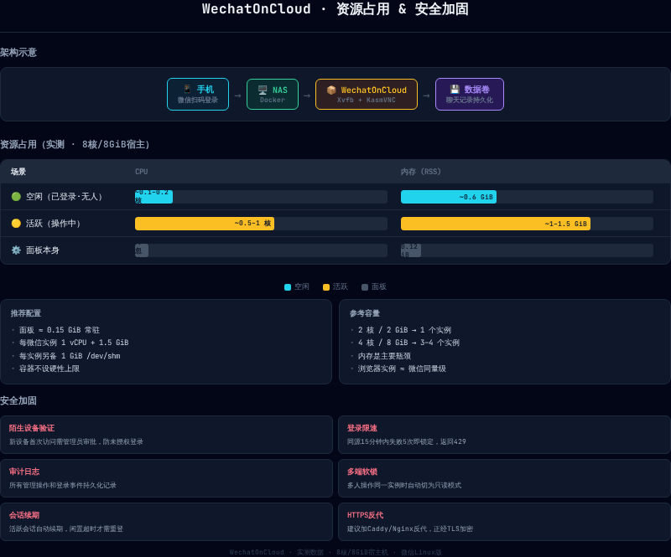Click the active CPU bar ~0.5-1 核

(205, 224)
